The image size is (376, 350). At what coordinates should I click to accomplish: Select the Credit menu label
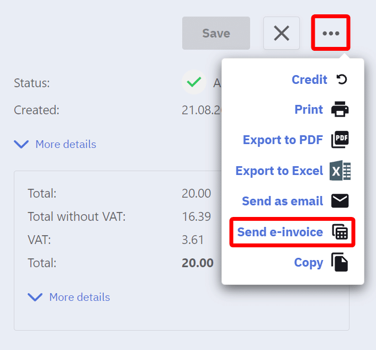309,79
